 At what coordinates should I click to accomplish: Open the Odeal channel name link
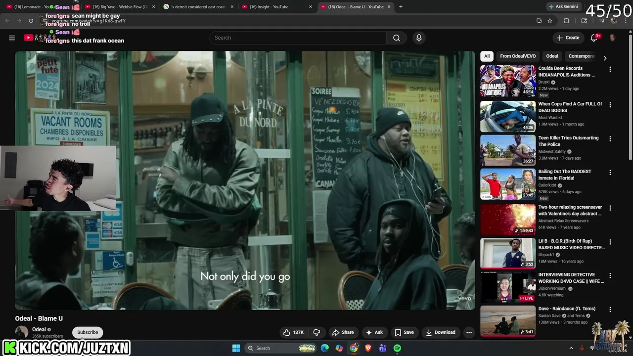(39, 329)
